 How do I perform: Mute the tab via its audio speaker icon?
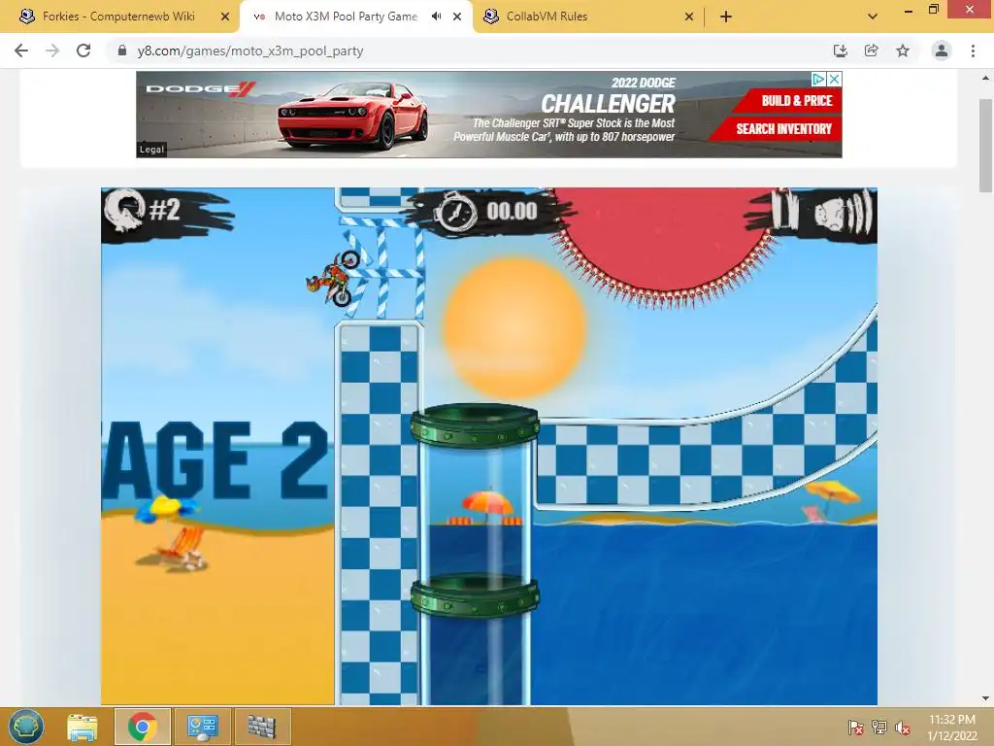click(436, 17)
